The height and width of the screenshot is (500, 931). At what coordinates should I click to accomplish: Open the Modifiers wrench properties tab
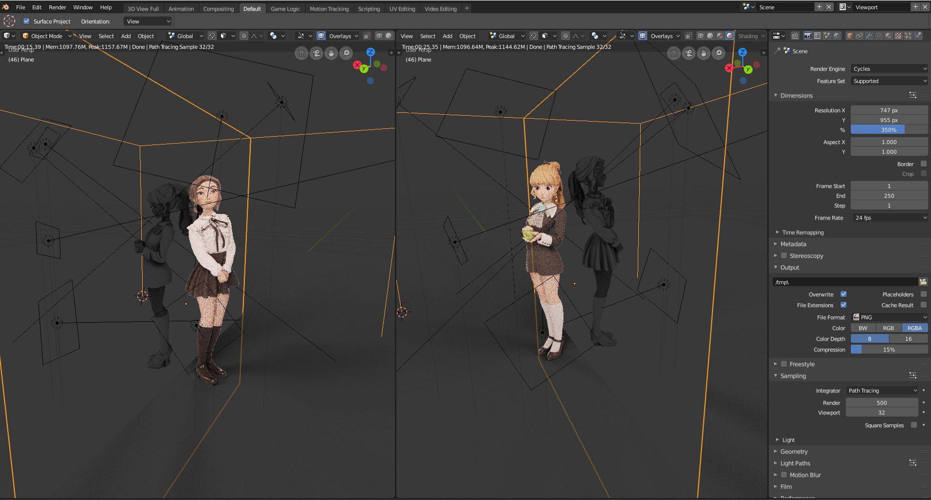tap(869, 36)
